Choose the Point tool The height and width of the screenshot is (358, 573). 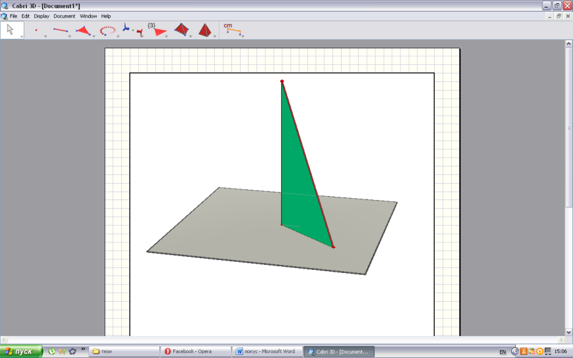(36, 30)
